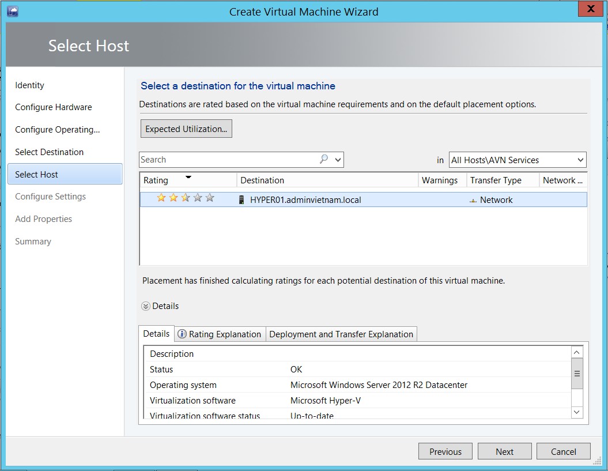Open the All Hosts\AVN Services dropdown
The image size is (608, 471).
coord(518,160)
